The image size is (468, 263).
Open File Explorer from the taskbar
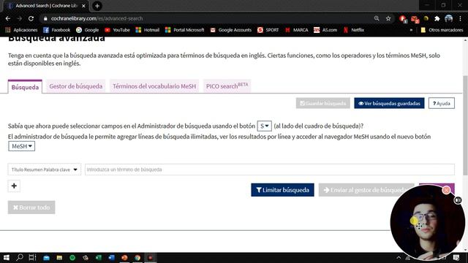pos(59,258)
